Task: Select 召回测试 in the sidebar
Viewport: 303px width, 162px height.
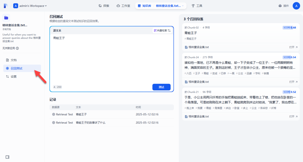Action: click(x=22, y=68)
